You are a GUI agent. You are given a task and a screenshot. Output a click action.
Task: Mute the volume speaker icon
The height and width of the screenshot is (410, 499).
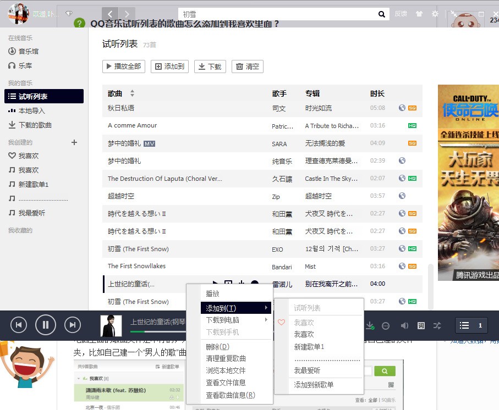(404, 325)
